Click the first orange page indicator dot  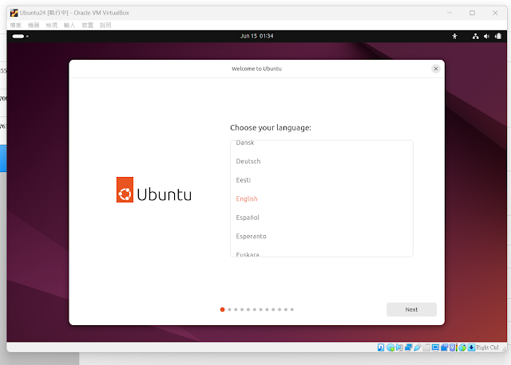[x=222, y=309]
